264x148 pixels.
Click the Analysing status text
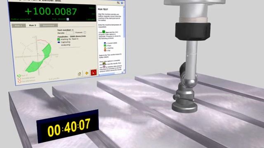(66, 45)
